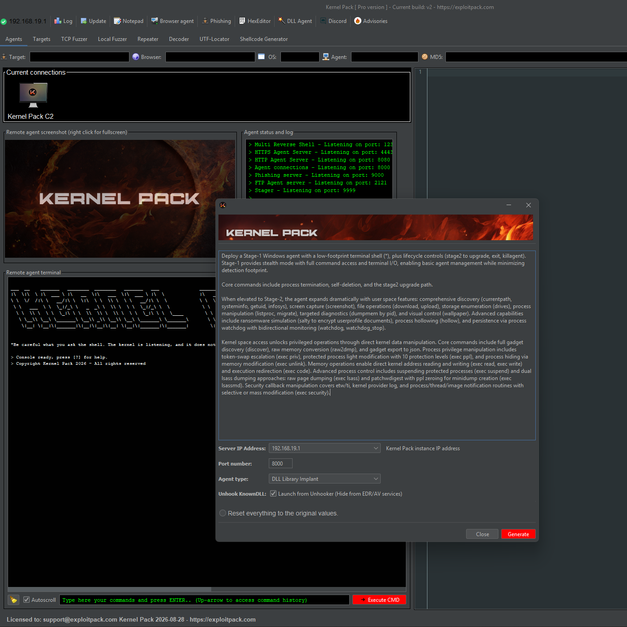The height and width of the screenshot is (627, 627).
Task: Close the agent dialog with the X button
Action: pyautogui.click(x=529, y=205)
